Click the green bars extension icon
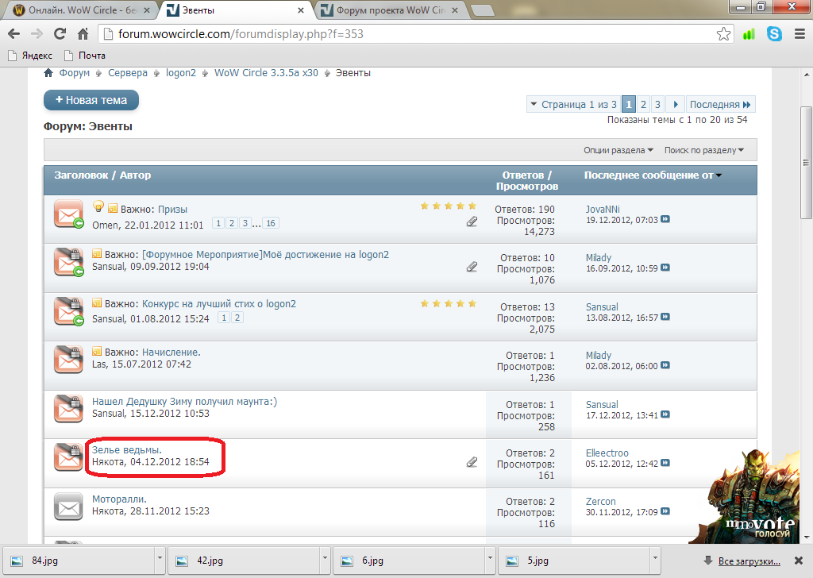This screenshot has width=813, height=578. [x=749, y=34]
